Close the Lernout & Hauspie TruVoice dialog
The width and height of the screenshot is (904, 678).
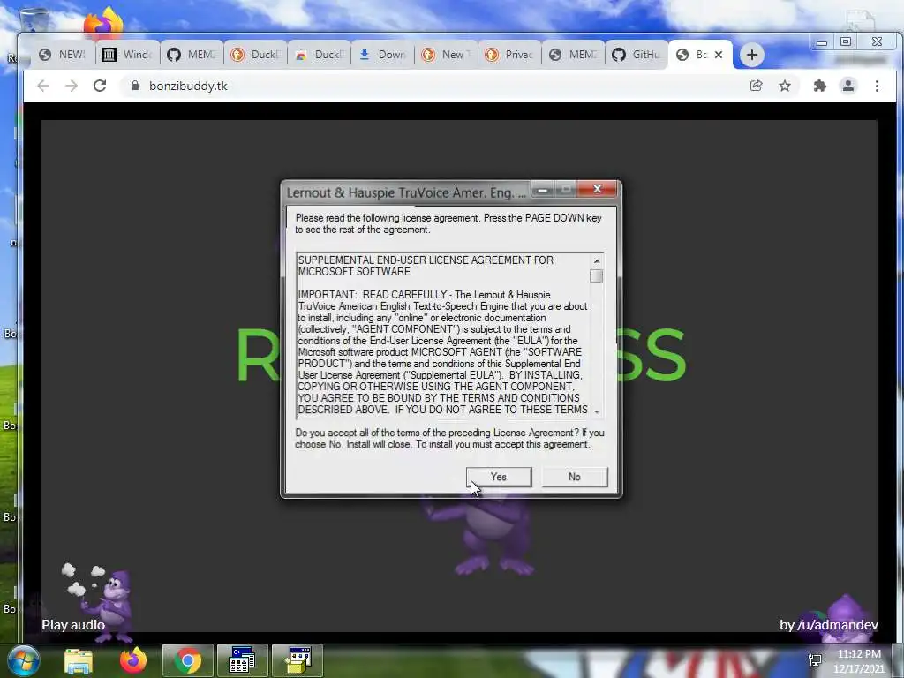(x=598, y=189)
